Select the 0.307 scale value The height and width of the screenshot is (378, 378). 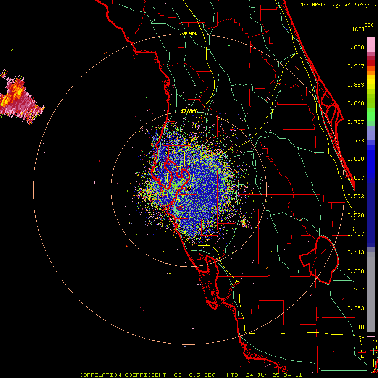(356, 290)
